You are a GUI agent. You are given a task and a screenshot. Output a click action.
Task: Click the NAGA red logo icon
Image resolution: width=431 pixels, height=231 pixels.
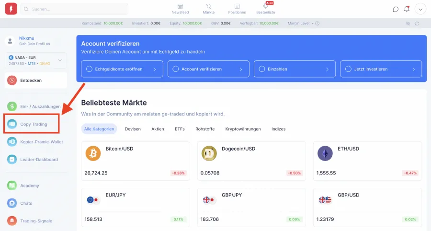click(x=11, y=9)
